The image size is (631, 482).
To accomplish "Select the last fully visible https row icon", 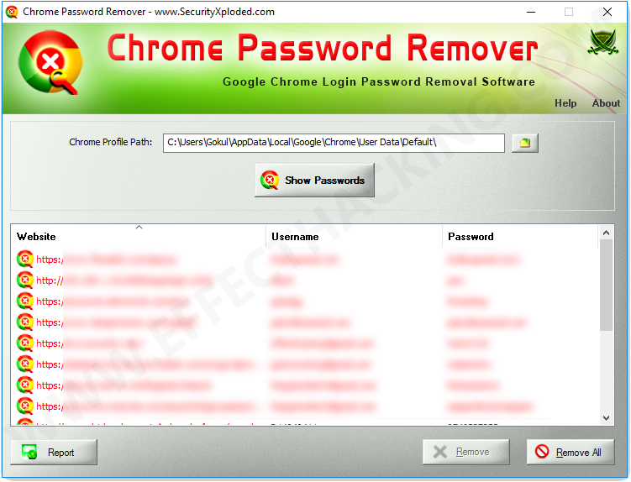I will tap(25, 406).
